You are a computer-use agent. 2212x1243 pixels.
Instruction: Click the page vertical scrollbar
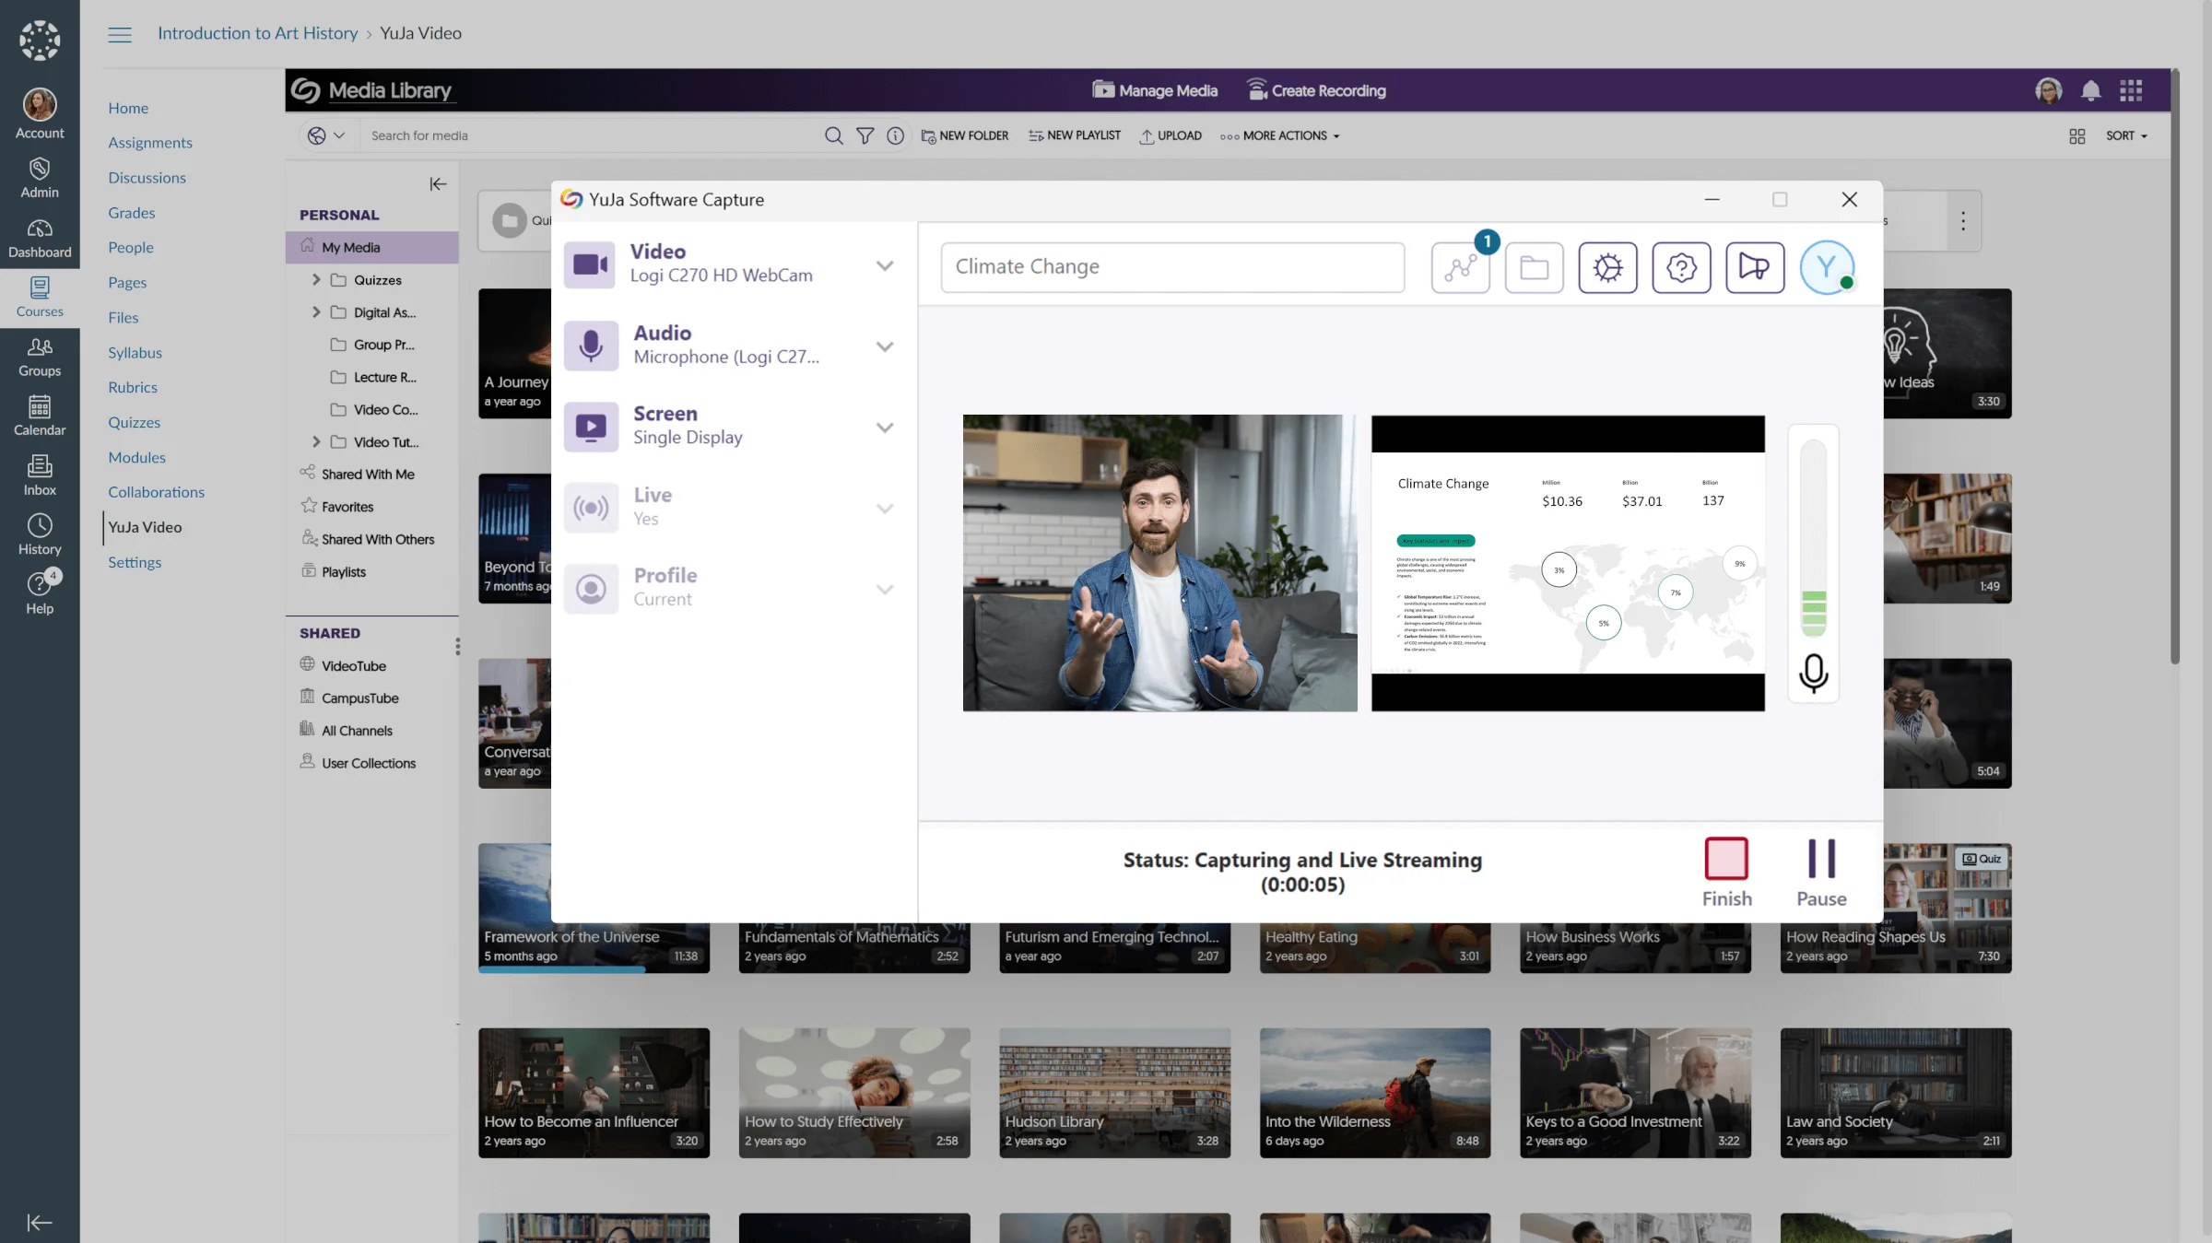(2175, 366)
